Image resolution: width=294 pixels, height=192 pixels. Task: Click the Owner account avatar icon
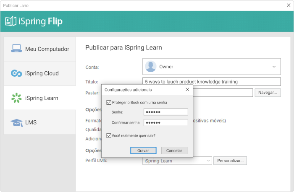click(150, 66)
